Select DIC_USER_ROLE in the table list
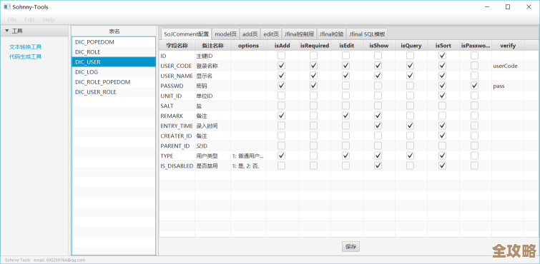Viewport: 540px width, 264px height. point(114,92)
